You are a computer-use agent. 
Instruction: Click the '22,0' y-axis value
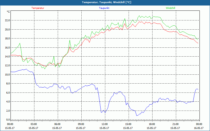pyautogui.click(x=7, y=20)
